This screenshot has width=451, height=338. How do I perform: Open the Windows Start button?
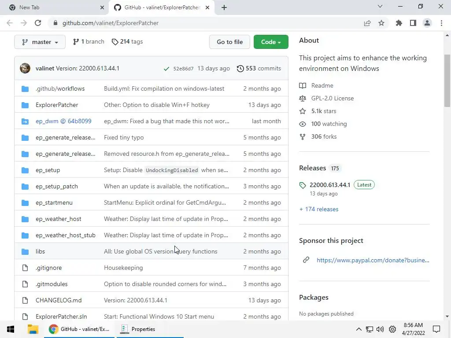(x=11, y=329)
